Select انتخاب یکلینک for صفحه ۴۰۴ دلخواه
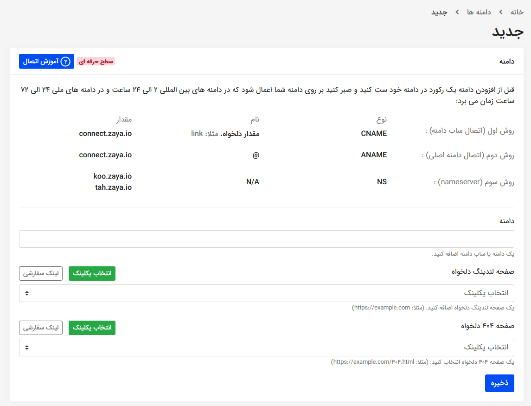Image resolution: width=531 pixels, height=406 pixels. [x=92, y=328]
